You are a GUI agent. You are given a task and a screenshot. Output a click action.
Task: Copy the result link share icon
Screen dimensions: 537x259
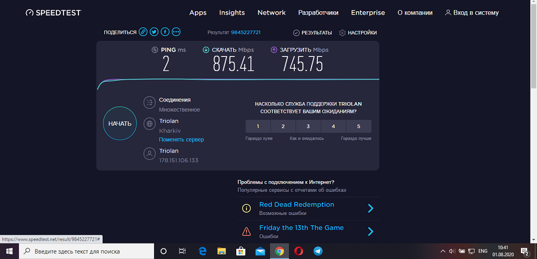(143, 32)
